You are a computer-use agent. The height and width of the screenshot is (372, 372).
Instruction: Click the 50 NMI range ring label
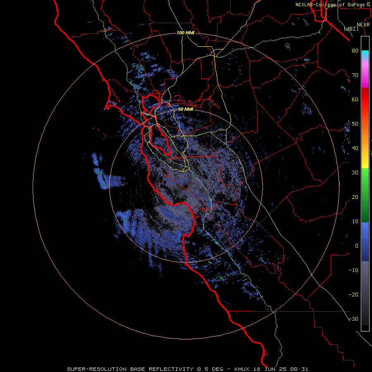click(186, 110)
